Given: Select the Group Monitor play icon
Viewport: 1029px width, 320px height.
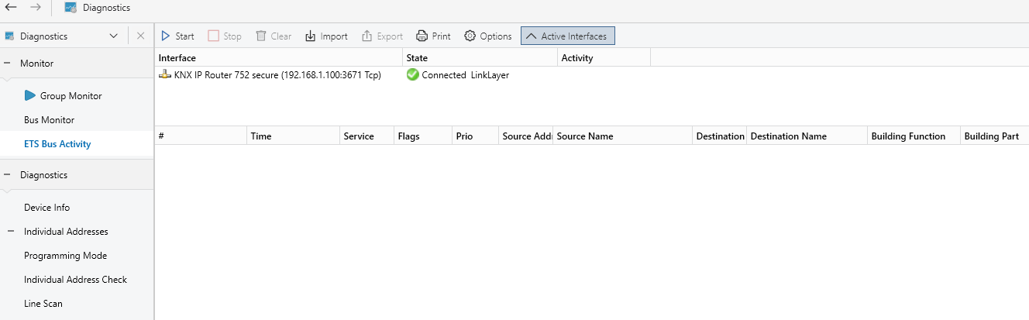Looking at the screenshot, I should 30,96.
